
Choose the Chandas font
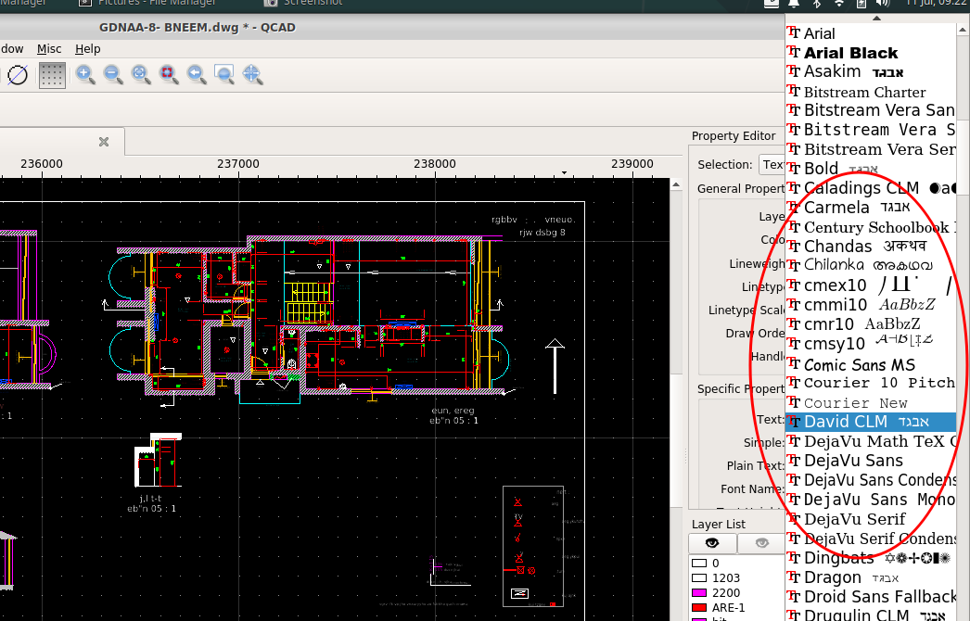871,247
